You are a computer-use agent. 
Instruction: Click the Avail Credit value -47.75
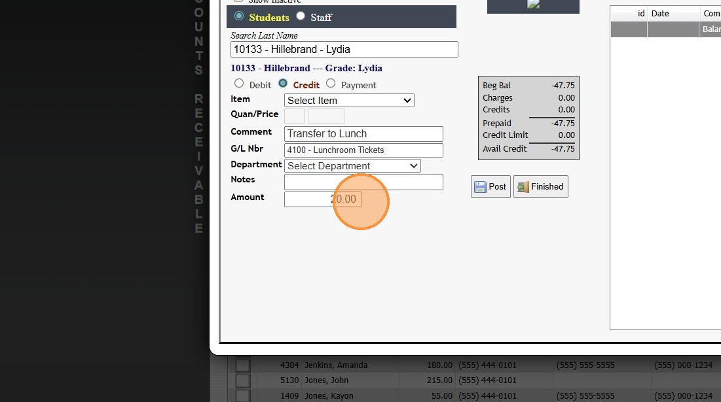(x=563, y=148)
